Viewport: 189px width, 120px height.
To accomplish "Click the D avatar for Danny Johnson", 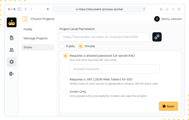I will coord(157,19).
